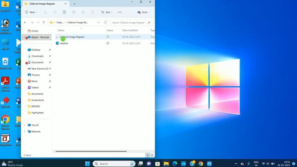Open the This PC desktop icon
The image size is (297, 167).
coord(5,45)
